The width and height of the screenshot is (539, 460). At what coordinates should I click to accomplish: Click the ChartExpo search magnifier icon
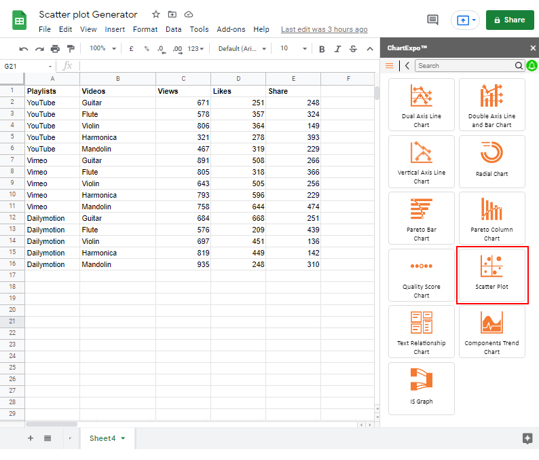coord(519,65)
